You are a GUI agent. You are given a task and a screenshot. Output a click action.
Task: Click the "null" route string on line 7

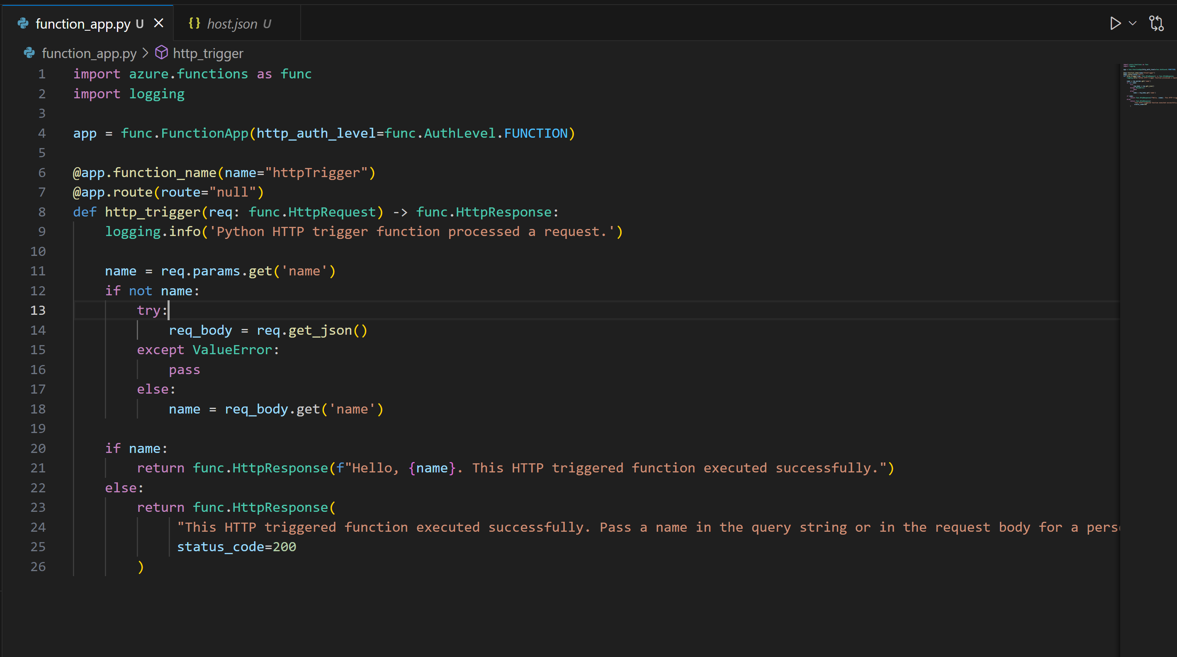pyautogui.click(x=232, y=192)
